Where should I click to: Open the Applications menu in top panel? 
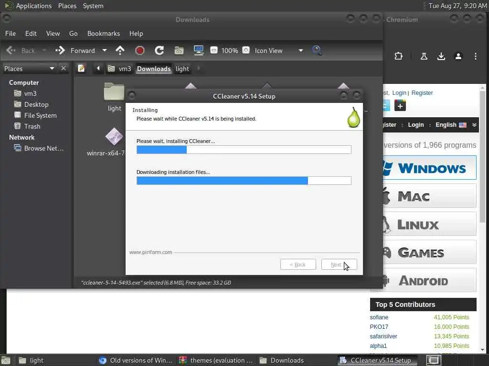[x=34, y=6]
